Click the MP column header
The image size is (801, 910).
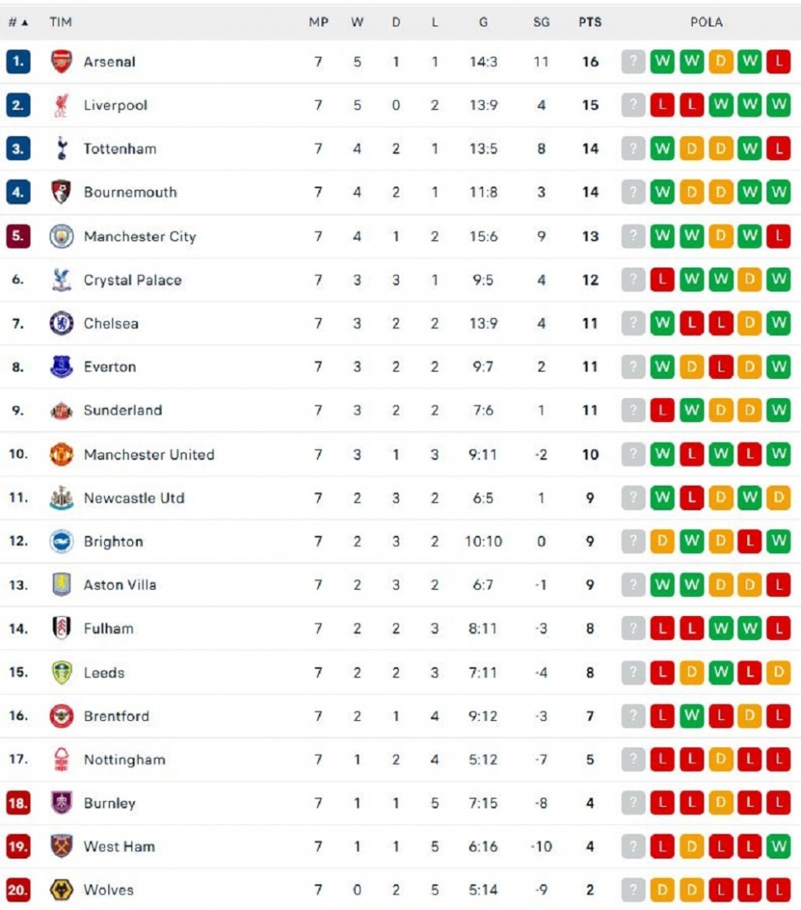click(318, 22)
